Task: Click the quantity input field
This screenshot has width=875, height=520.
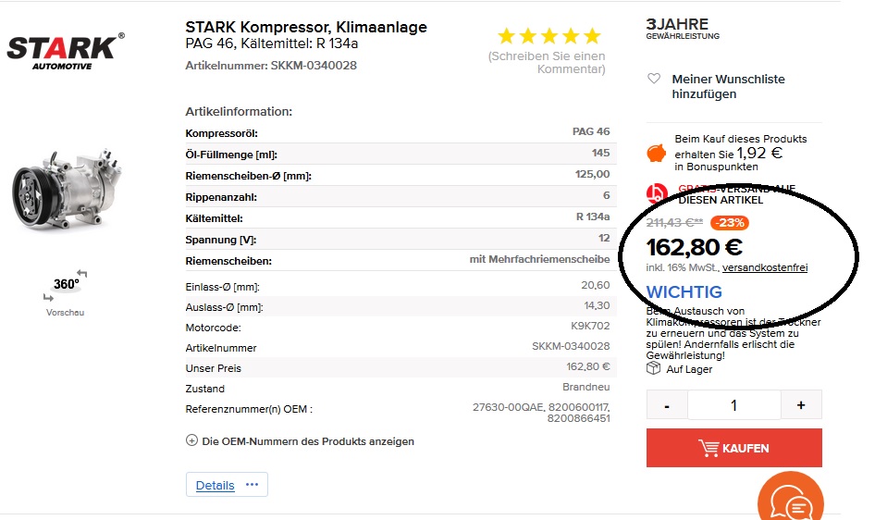Action: (734, 405)
